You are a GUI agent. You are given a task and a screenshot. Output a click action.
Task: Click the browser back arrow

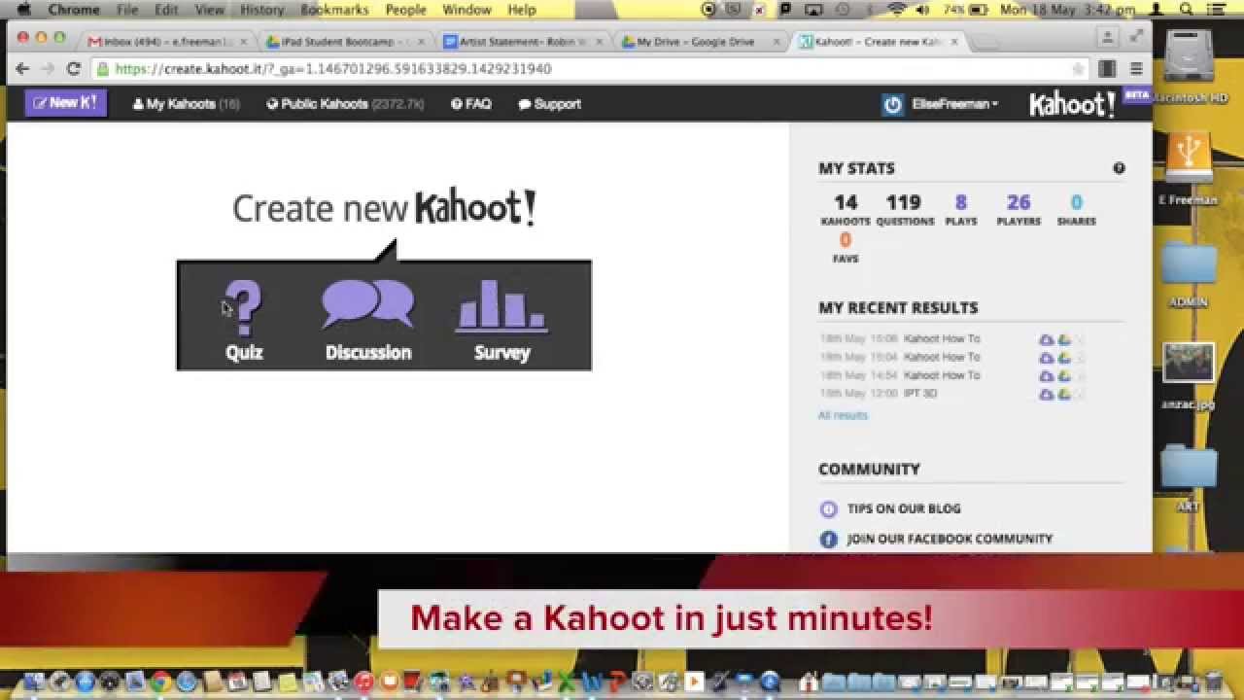[x=22, y=69]
